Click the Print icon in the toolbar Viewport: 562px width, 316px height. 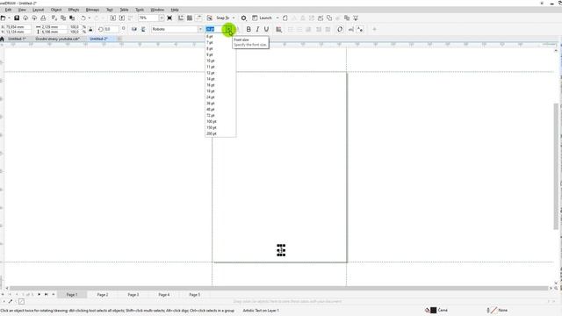[x=43, y=18]
